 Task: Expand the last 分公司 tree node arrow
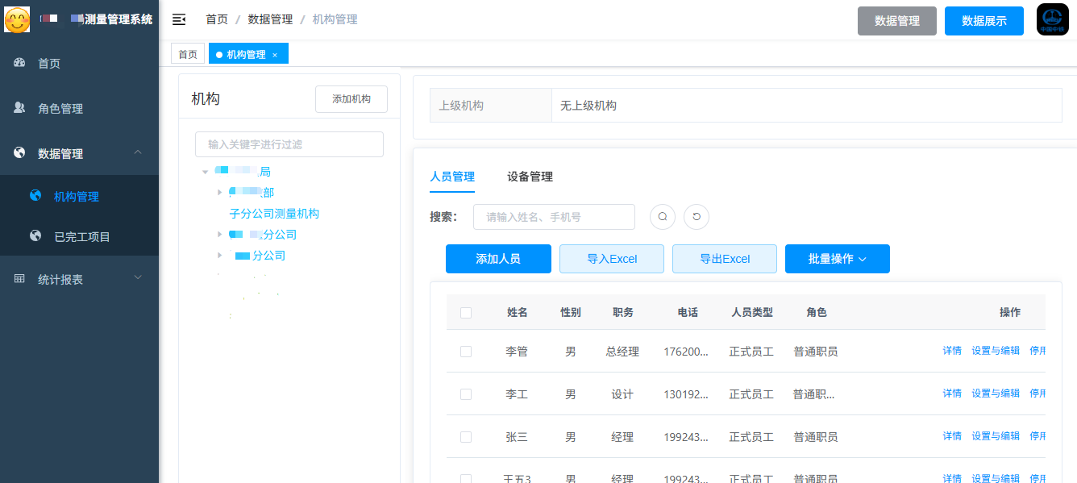pyautogui.click(x=220, y=255)
